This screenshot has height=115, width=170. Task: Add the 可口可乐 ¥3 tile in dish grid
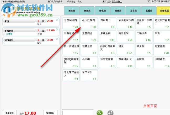click(x=89, y=75)
